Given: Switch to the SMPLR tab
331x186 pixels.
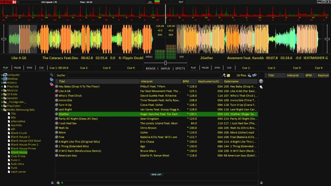Looking at the screenshot, I should [165, 69].
